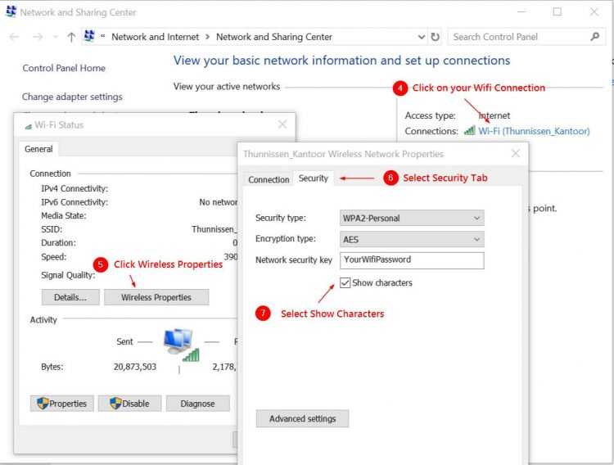This screenshot has width=614, height=465.
Task: Open the Wi-Fi (Thunnissen_Kantoor) connection link
Action: [x=534, y=131]
